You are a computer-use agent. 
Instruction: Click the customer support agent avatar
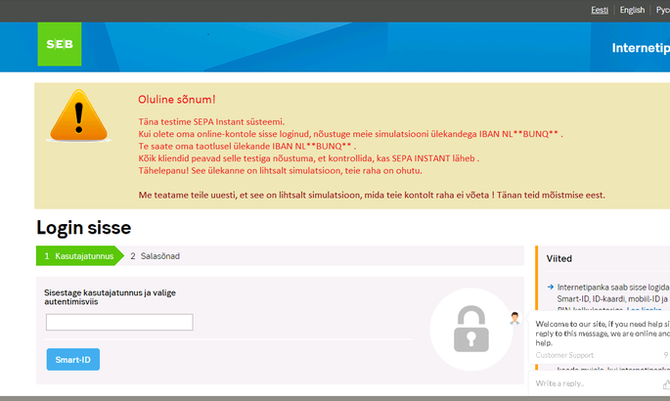tap(514, 318)
